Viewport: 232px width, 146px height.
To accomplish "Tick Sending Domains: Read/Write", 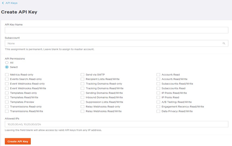I will tap(82, 93).
